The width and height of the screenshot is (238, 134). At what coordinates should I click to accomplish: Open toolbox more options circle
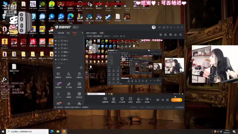(81, 68)
